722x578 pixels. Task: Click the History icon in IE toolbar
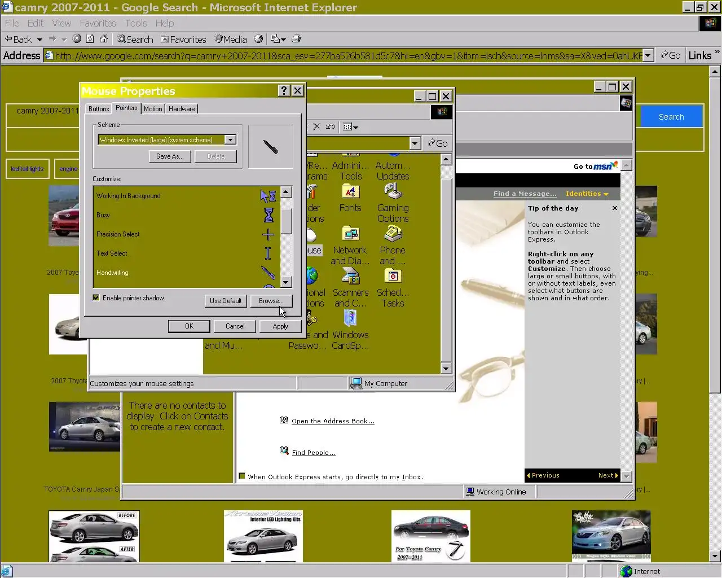pos(258,39)
